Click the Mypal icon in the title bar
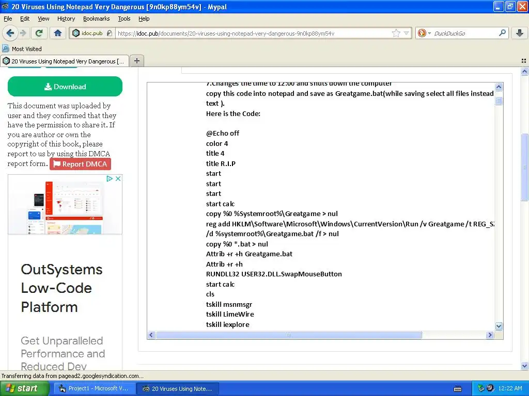This screenshot has width=529, height=396. [x=5, y=6]
